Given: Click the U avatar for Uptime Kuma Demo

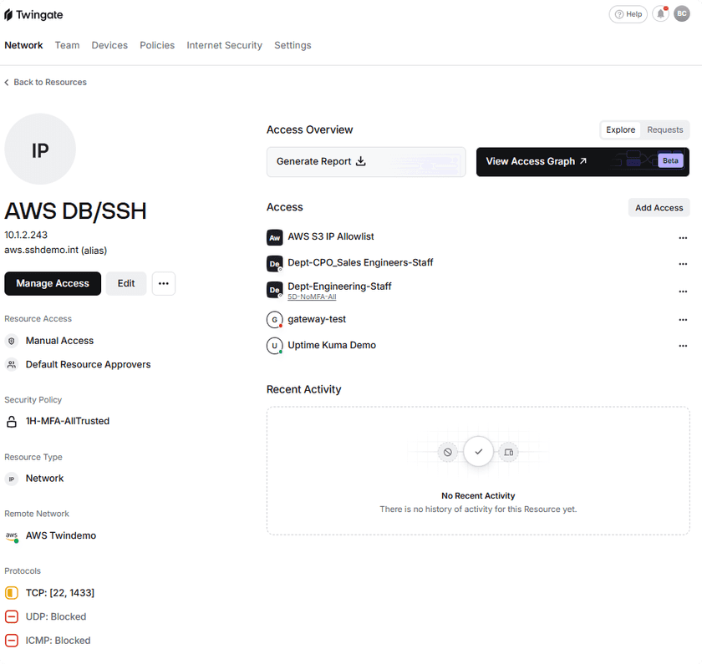Looking at the screenshot, I should coord(274,346).
